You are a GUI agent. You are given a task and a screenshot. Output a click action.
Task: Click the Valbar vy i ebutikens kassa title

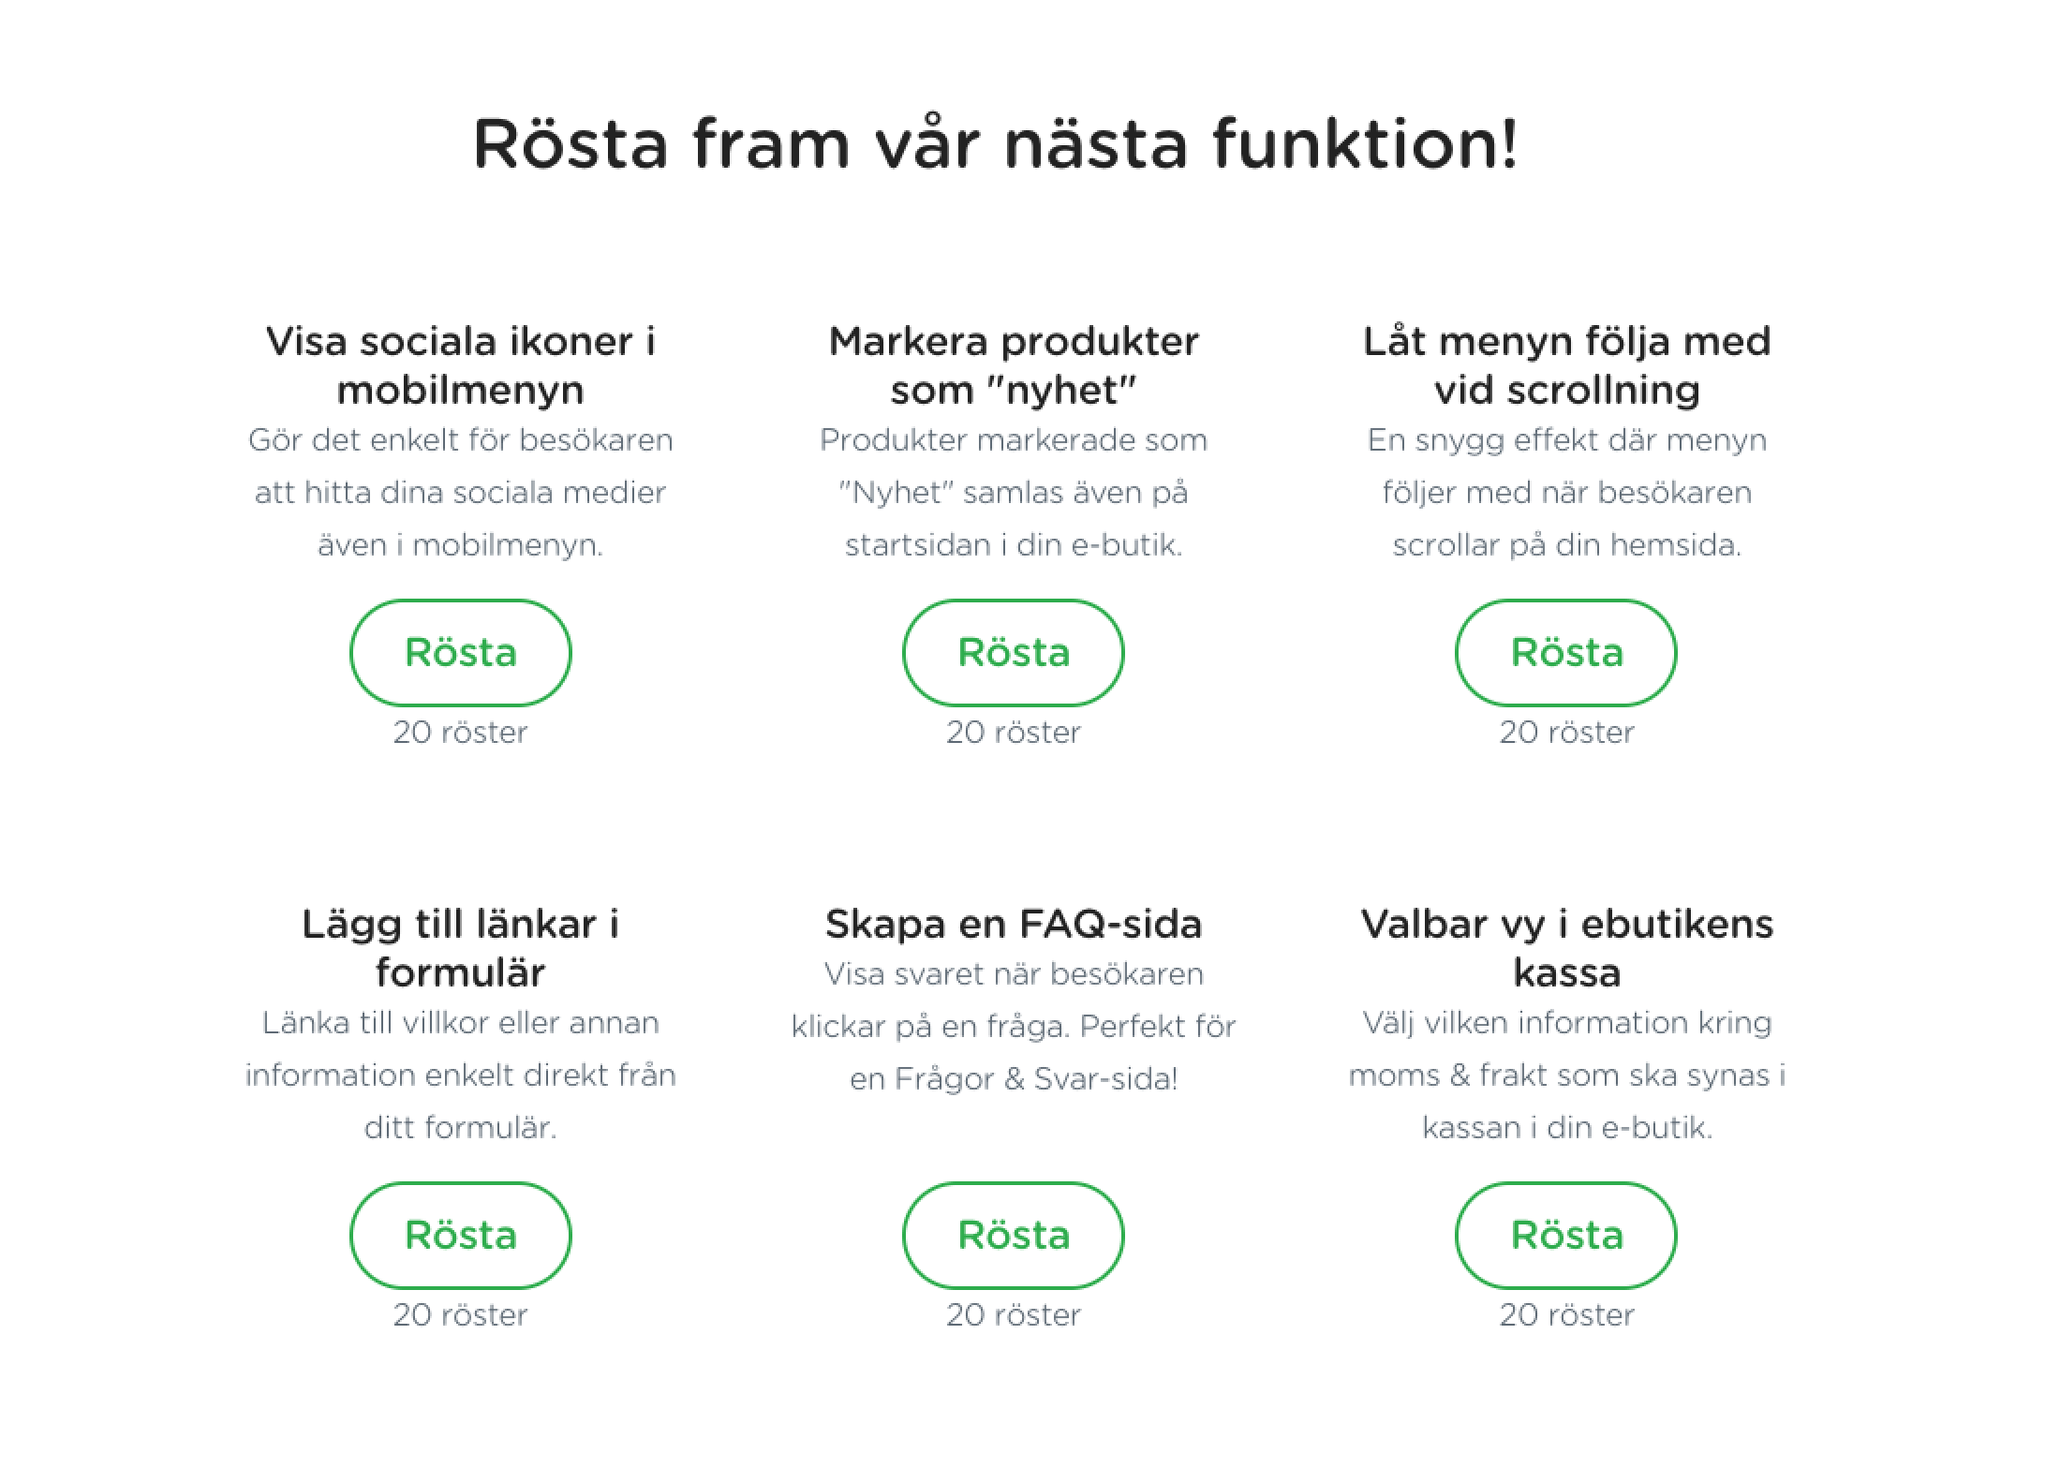point(1566,948)
